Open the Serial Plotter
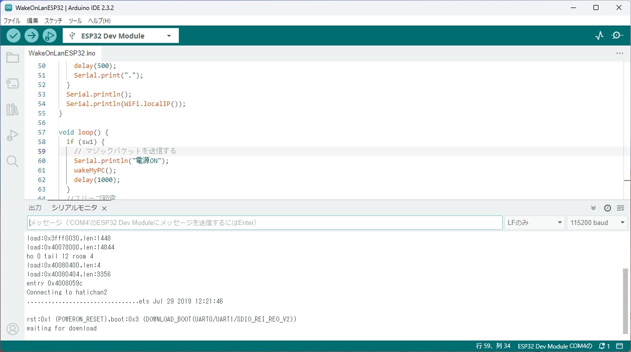Image resolution: width=631 pixels, height=352 pixels. point(599,35)
